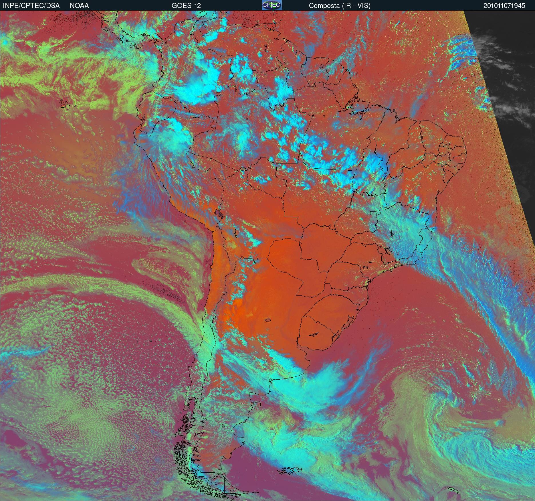Click the CPTEC logo in header

272,5
